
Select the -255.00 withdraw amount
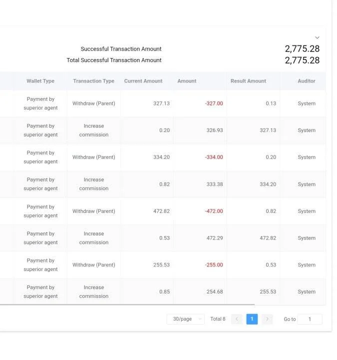click(x=214, y=265)
